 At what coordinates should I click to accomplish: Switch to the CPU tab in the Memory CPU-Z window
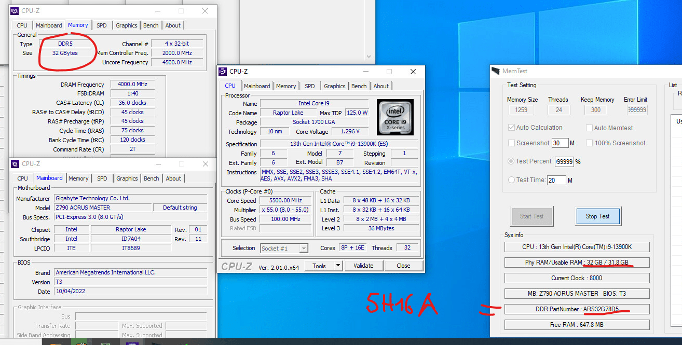point(22,25)
